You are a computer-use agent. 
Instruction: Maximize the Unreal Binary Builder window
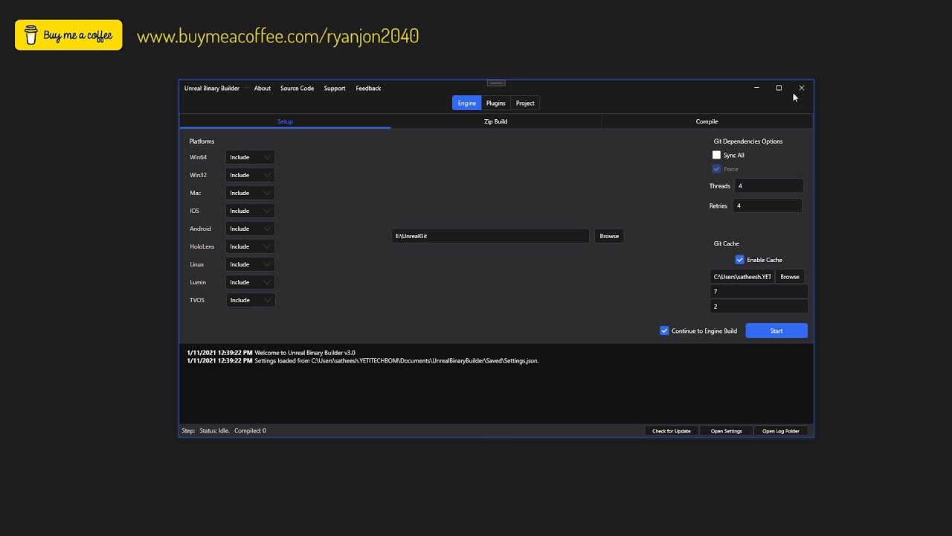[779, 88]
